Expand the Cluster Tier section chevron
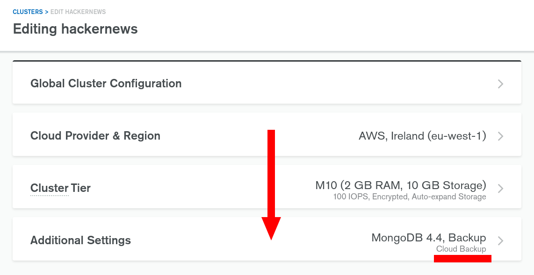534x275 pixels. (500, 189)
